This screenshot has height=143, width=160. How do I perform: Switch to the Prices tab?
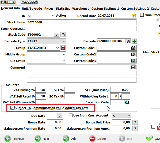49,9
